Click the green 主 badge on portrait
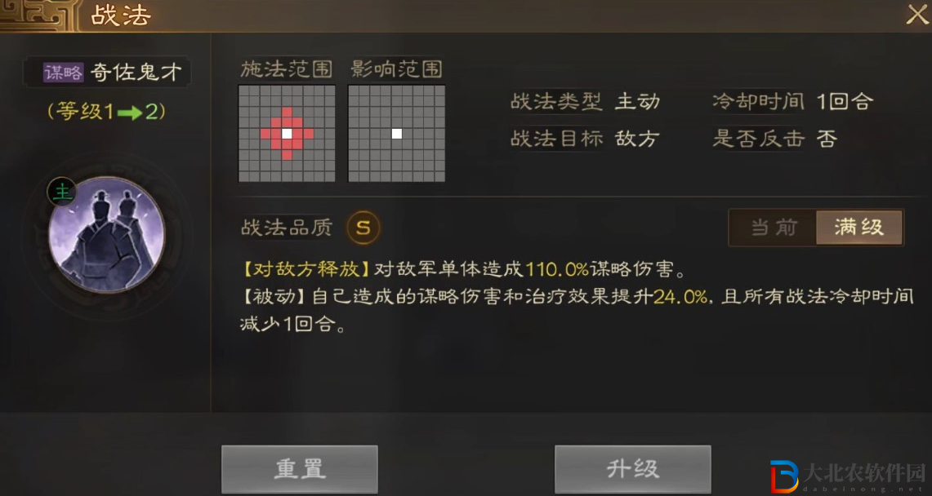Viewport: 932px width, 496px height. coord(61,192)
